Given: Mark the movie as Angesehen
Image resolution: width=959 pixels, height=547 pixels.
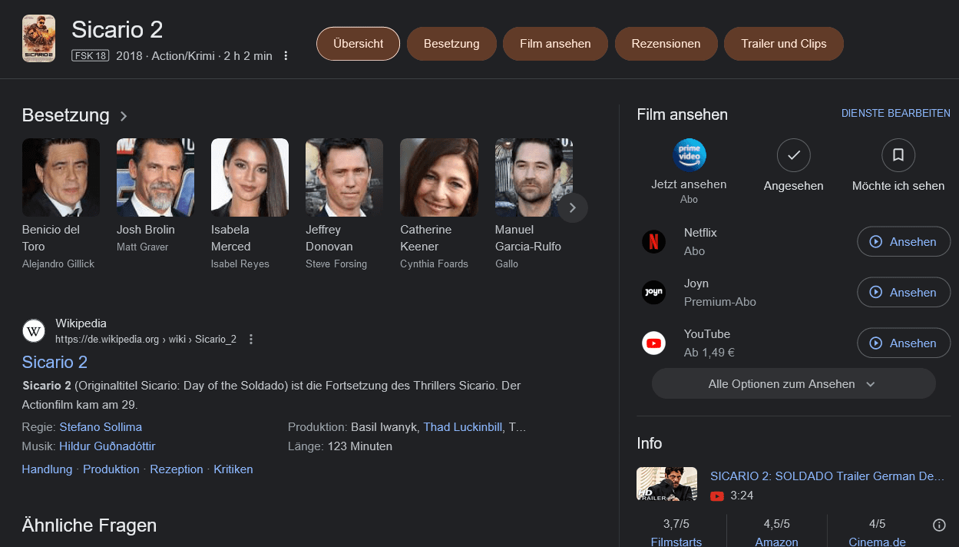Looking at the screenshot, I should pyautogui.click(x=793, y=156).
